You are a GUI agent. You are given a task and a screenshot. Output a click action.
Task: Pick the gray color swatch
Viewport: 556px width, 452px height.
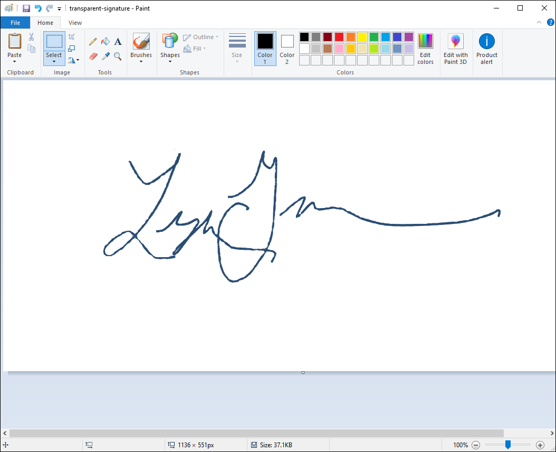click(x=316, y=37)
